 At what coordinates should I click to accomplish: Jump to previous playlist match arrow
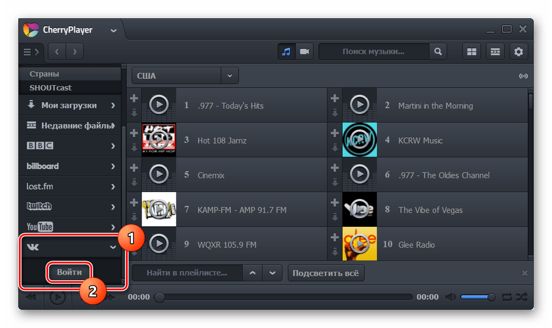pos(253,273)
